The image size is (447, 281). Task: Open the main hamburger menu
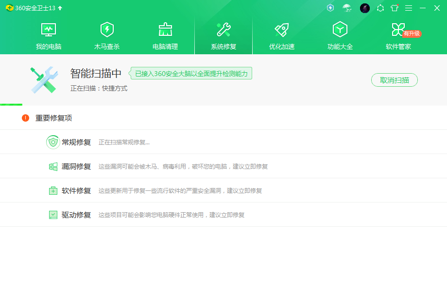tap(409, 8)
